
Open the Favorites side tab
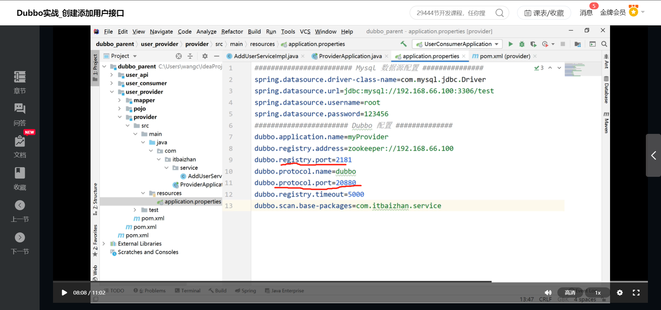[x=95, y=240]
